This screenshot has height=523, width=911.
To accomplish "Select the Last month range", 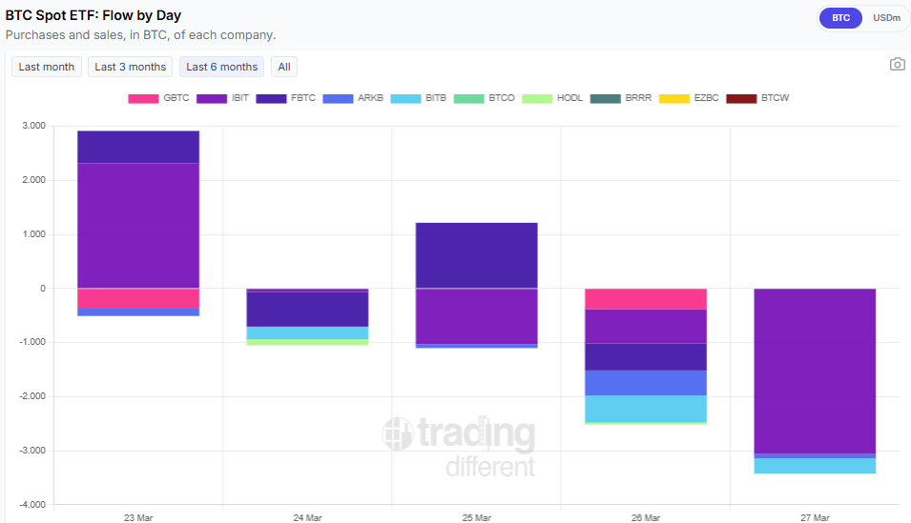I will [x=46, y=67].
